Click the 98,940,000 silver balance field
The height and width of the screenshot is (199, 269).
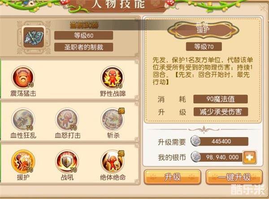tap(219, 157)
